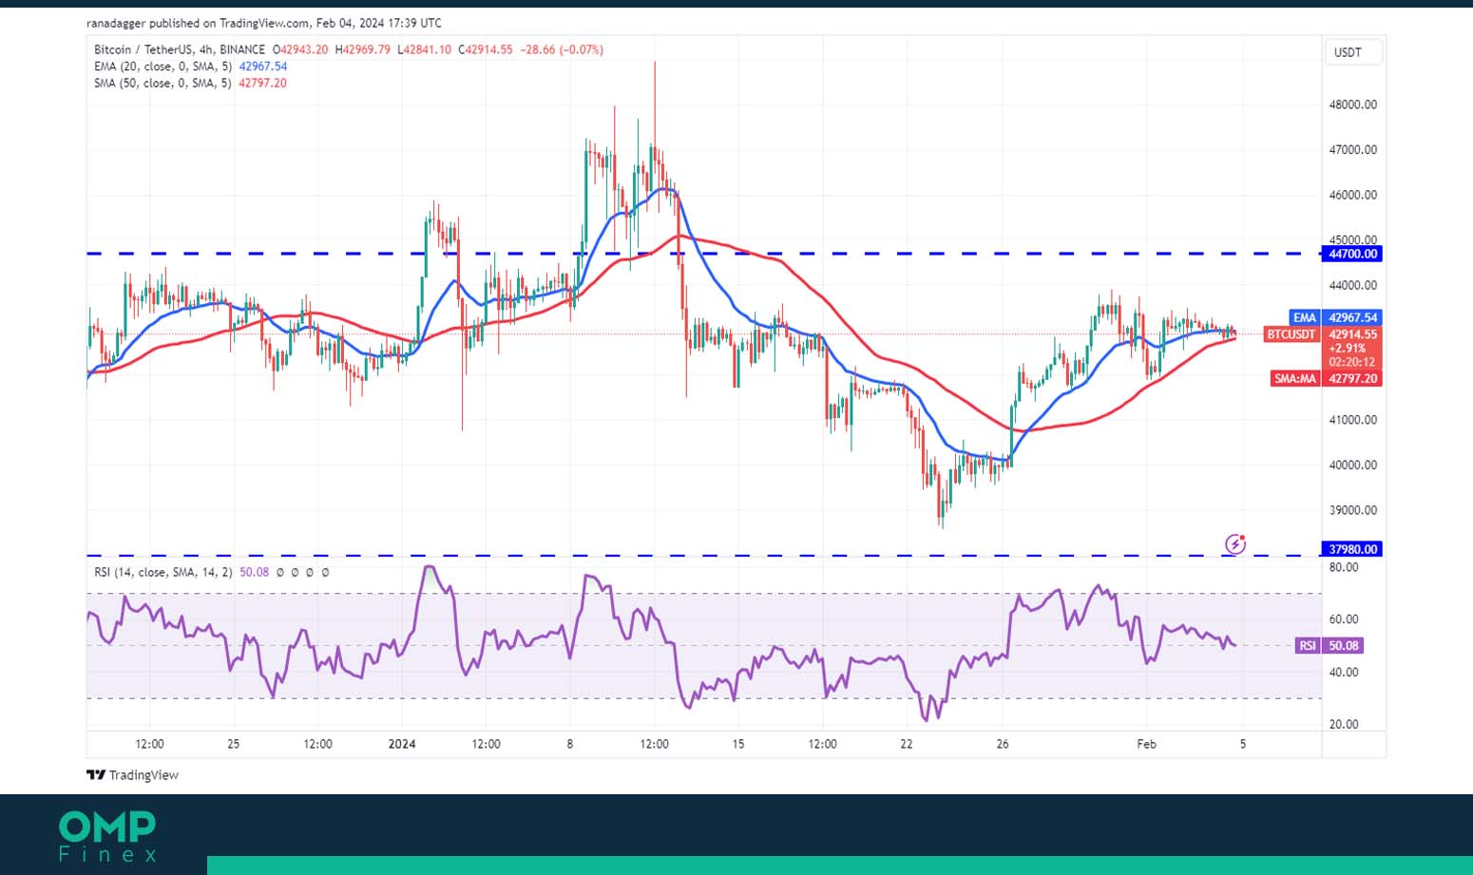Screen dimensions: 1473x875
Task: Select the RSI (14, close, SMA) legend
Action: coord(163,572)
